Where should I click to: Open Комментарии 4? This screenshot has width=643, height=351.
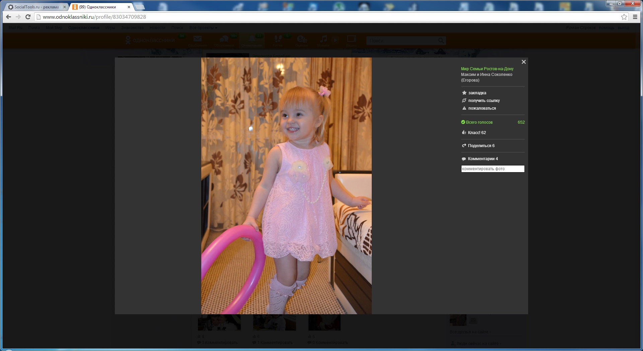483,159
